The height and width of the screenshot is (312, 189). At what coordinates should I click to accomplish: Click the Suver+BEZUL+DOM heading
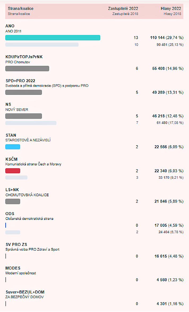pyautogui.click(x=25, y=292)
